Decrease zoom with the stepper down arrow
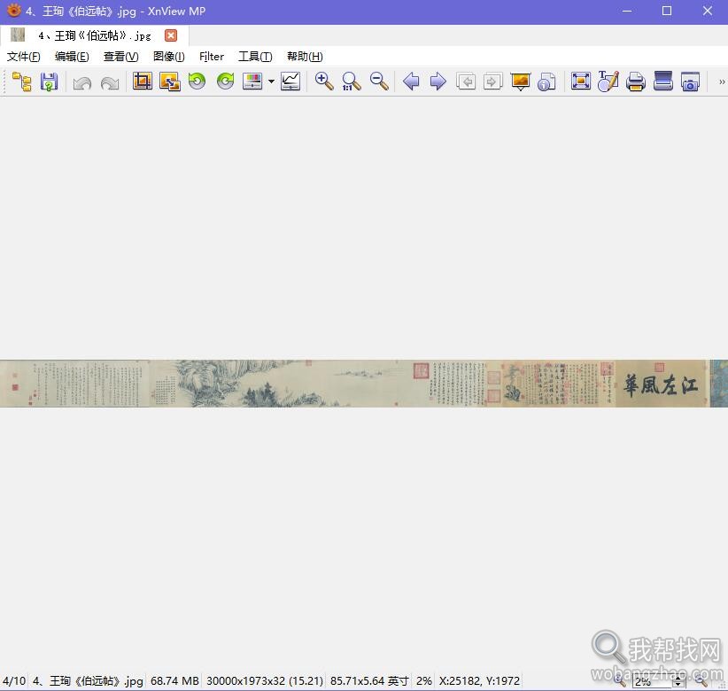The width and height of the screenshot is (728, 691). tap(678, 685)
